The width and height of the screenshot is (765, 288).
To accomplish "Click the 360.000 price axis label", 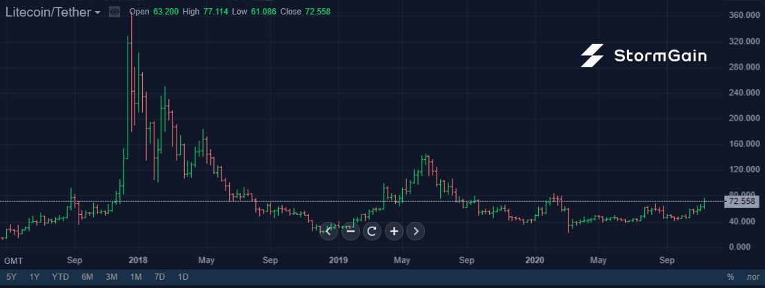I will coord(744,16).
